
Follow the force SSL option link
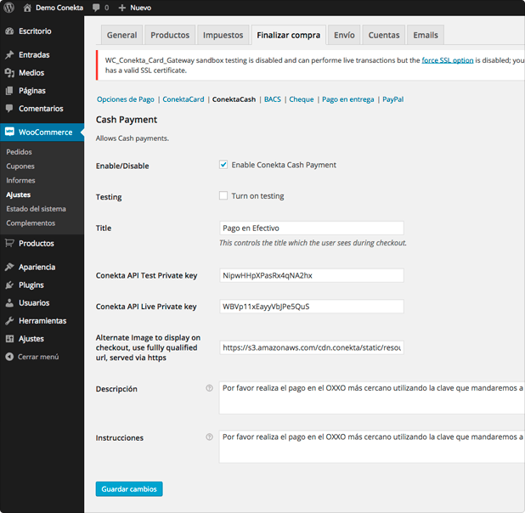coord(448,60)
